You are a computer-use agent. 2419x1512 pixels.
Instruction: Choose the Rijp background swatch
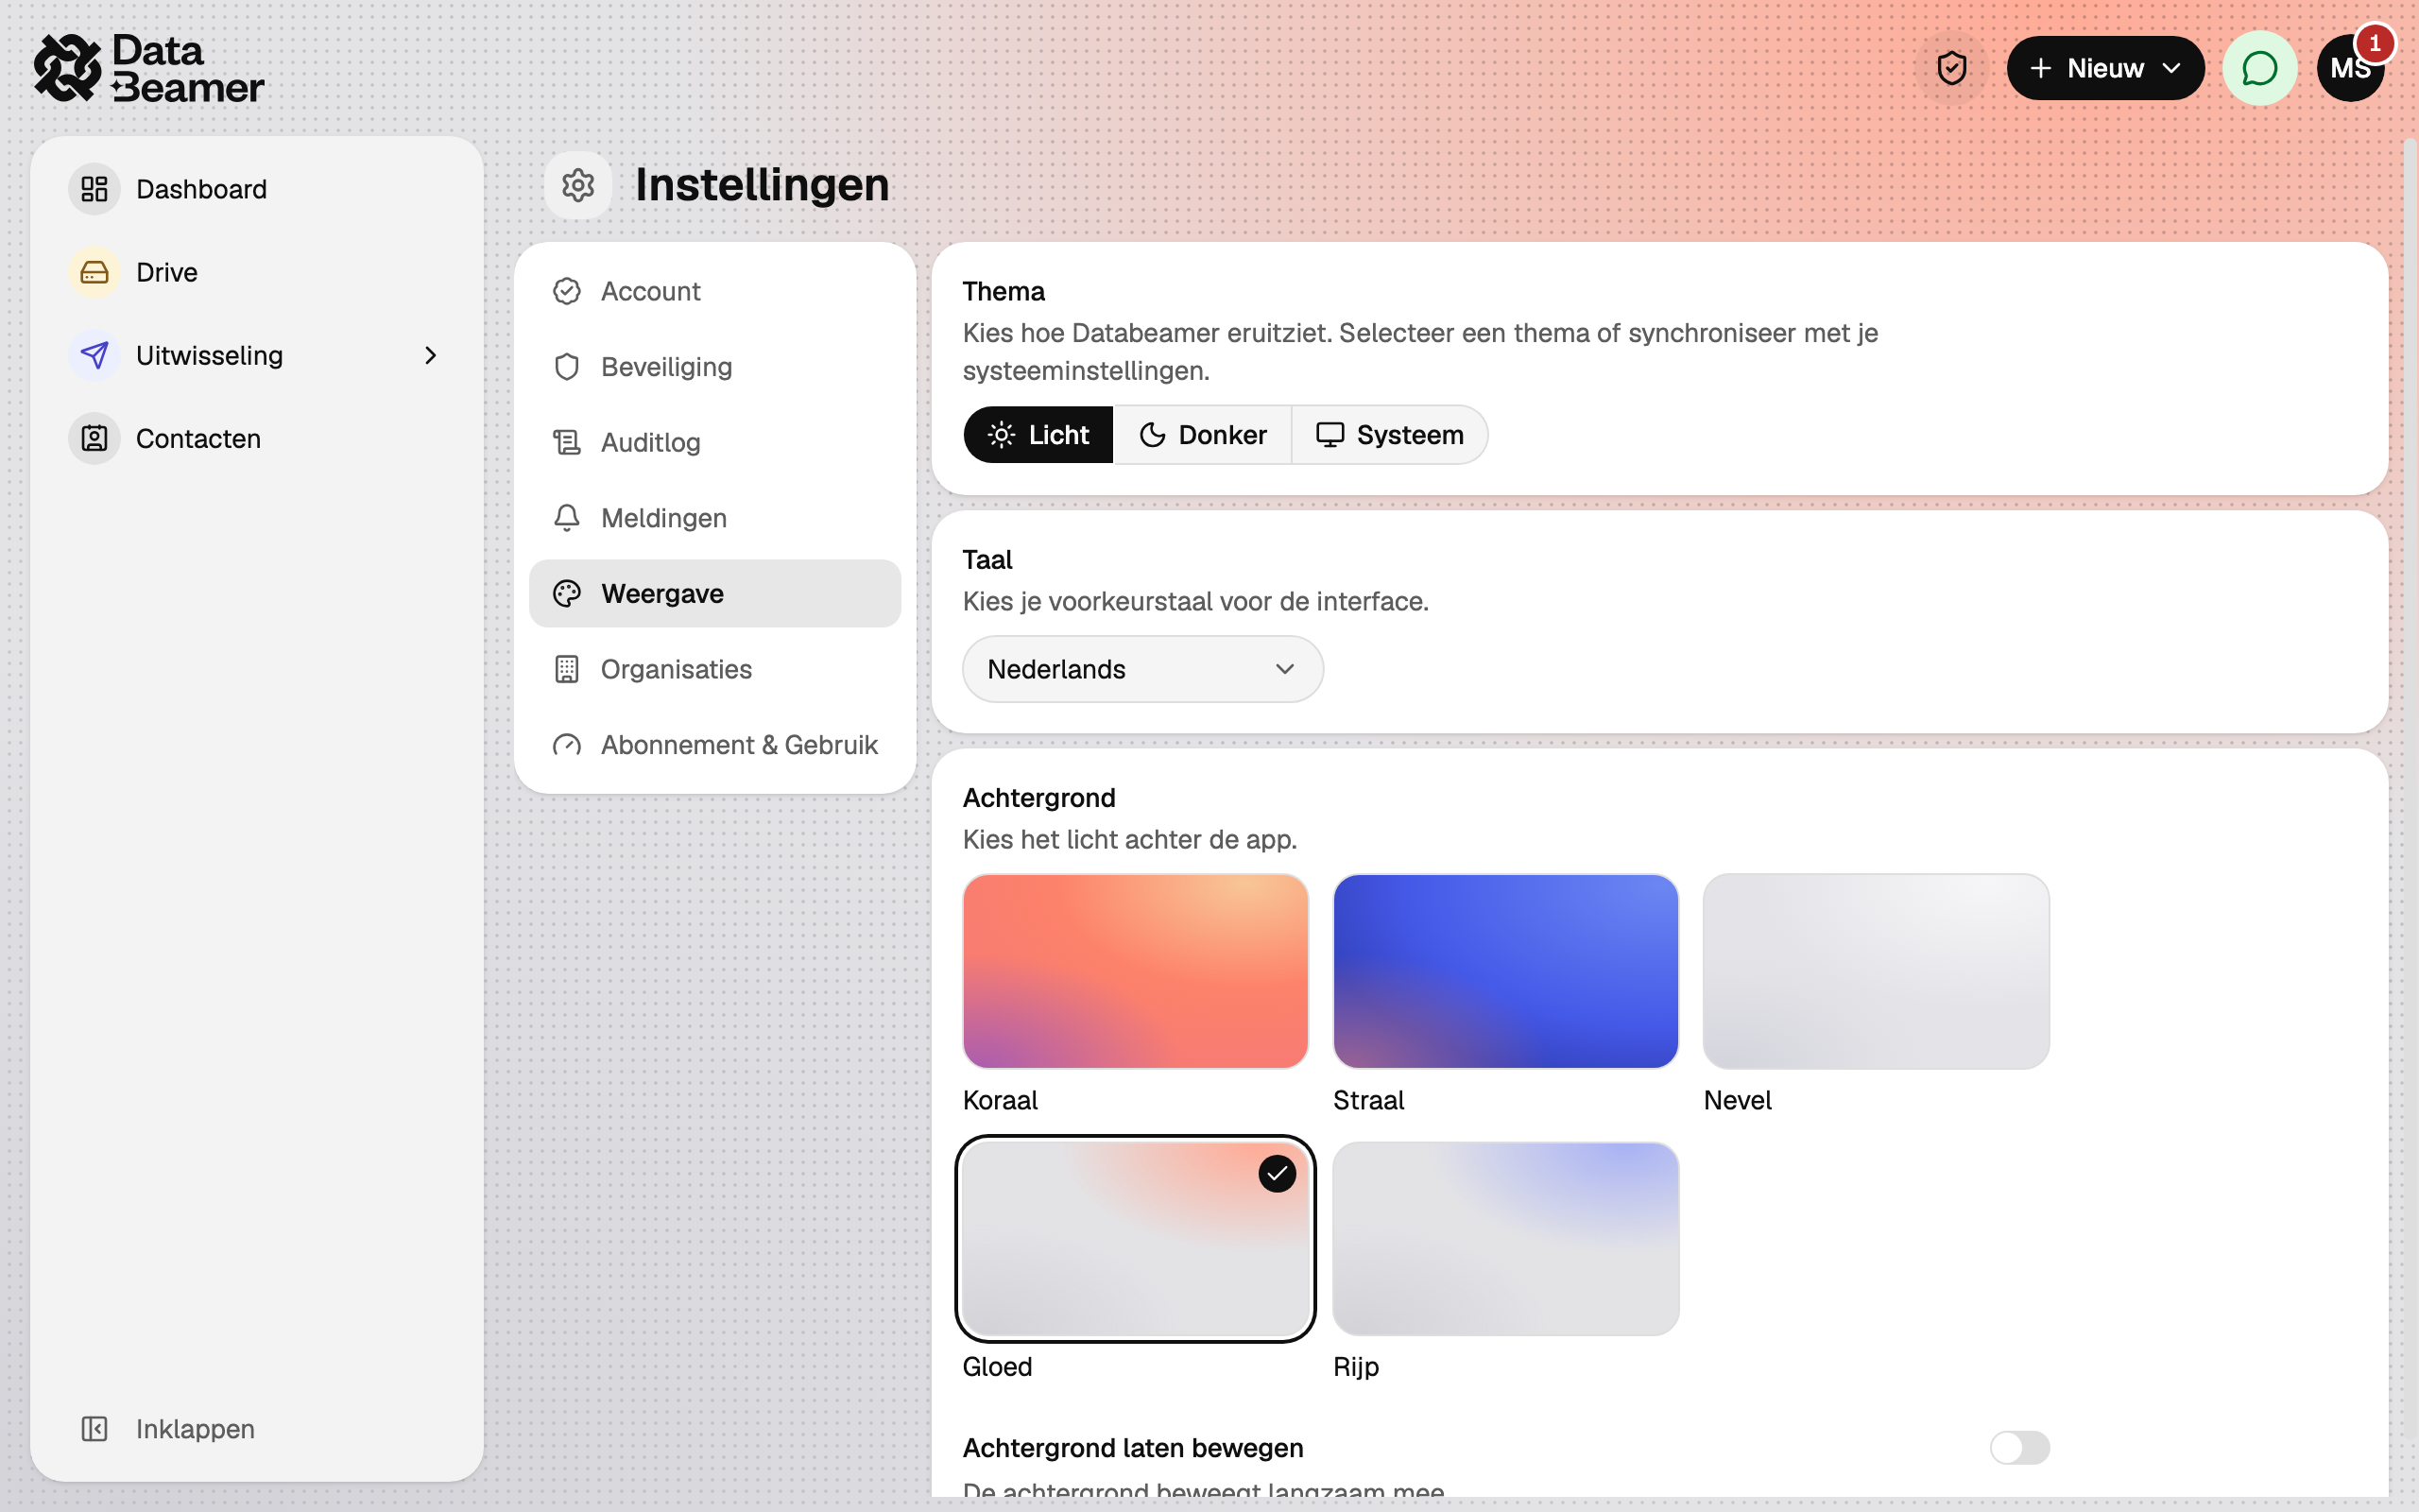(1505, 1239)
